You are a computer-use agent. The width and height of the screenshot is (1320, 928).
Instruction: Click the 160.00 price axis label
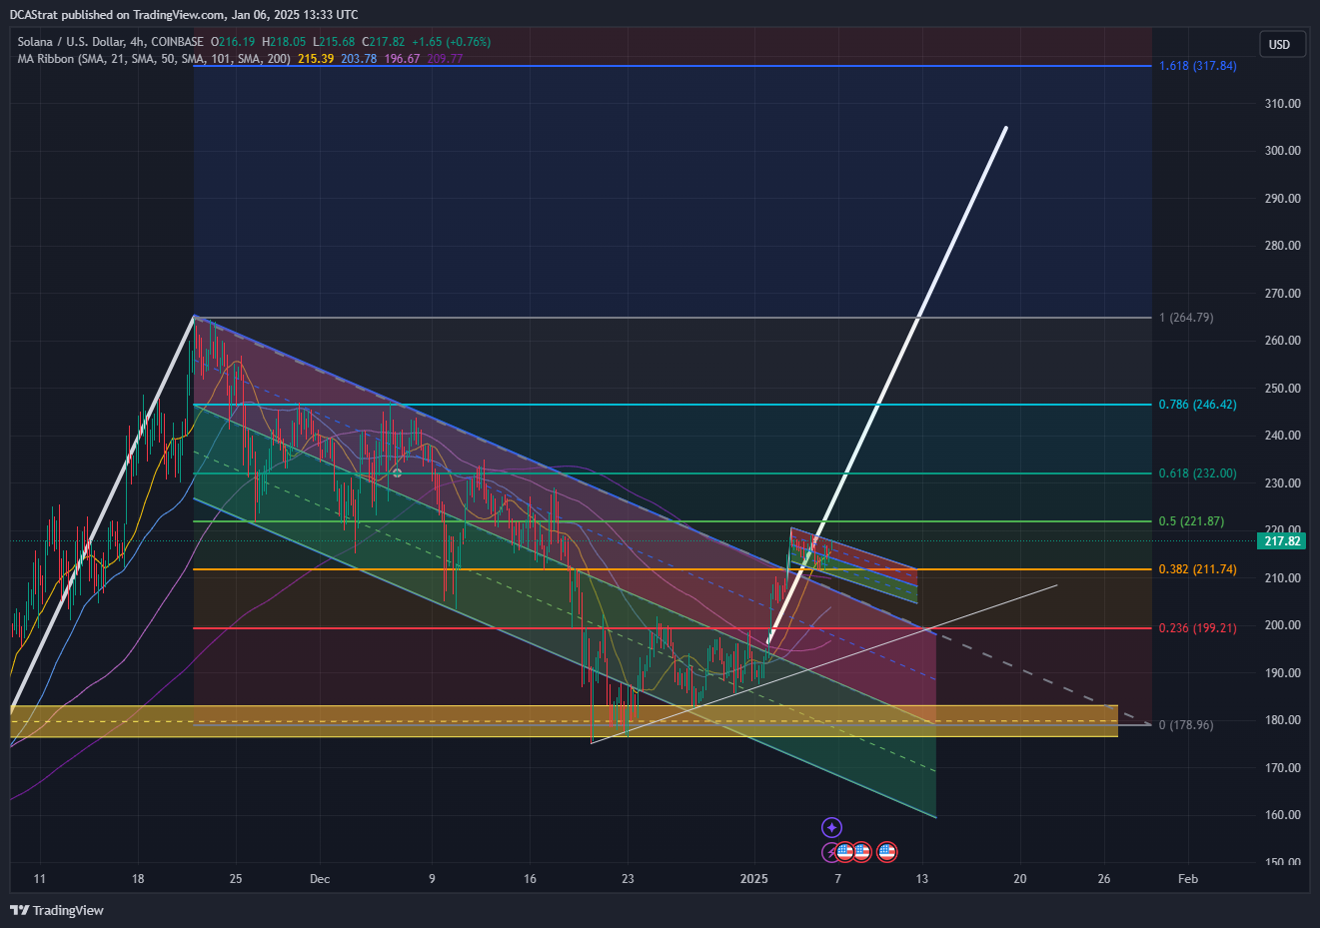point(1282,815)
